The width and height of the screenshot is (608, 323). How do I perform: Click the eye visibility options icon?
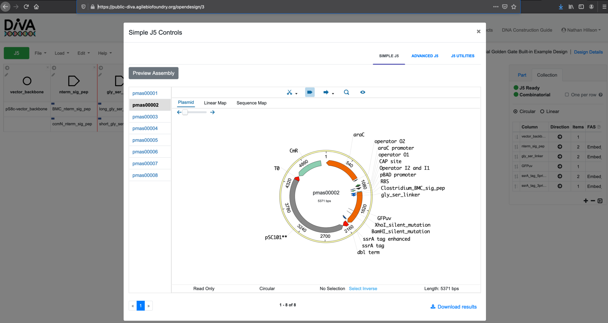[x=362, y=92]
